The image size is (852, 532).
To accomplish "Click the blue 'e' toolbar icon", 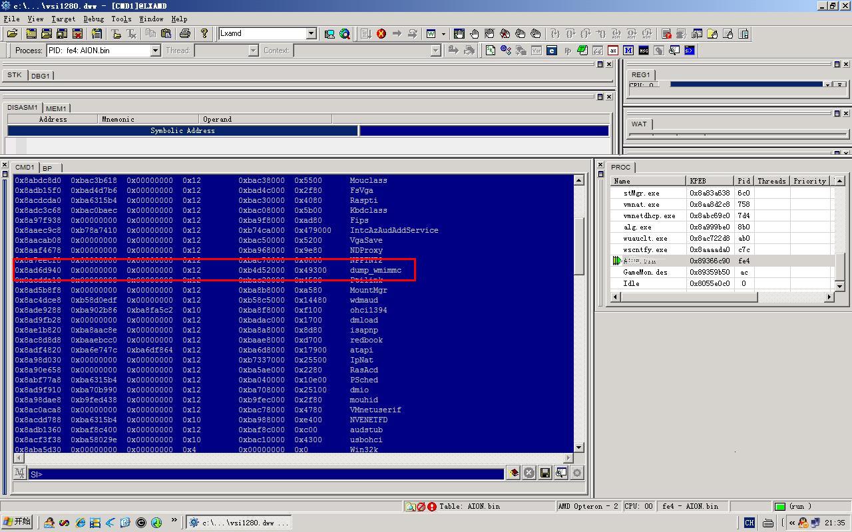I will pyautogui.click(x=552, y=50).
